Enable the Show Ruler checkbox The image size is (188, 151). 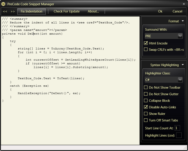[146, 114]
